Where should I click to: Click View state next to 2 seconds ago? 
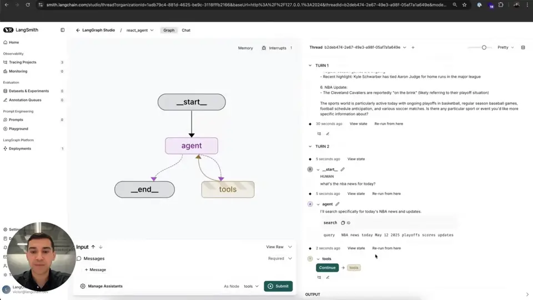click(x=356, y=248)
